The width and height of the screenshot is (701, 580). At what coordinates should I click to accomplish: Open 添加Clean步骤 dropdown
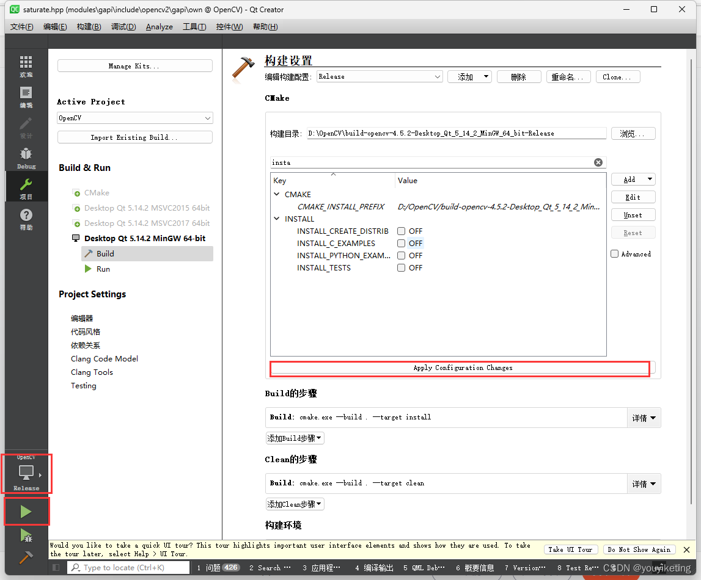click(x=295, y=504)
